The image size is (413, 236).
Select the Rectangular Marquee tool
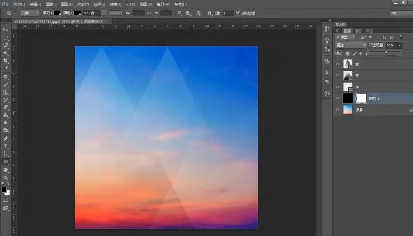click(x=6, y=38)
